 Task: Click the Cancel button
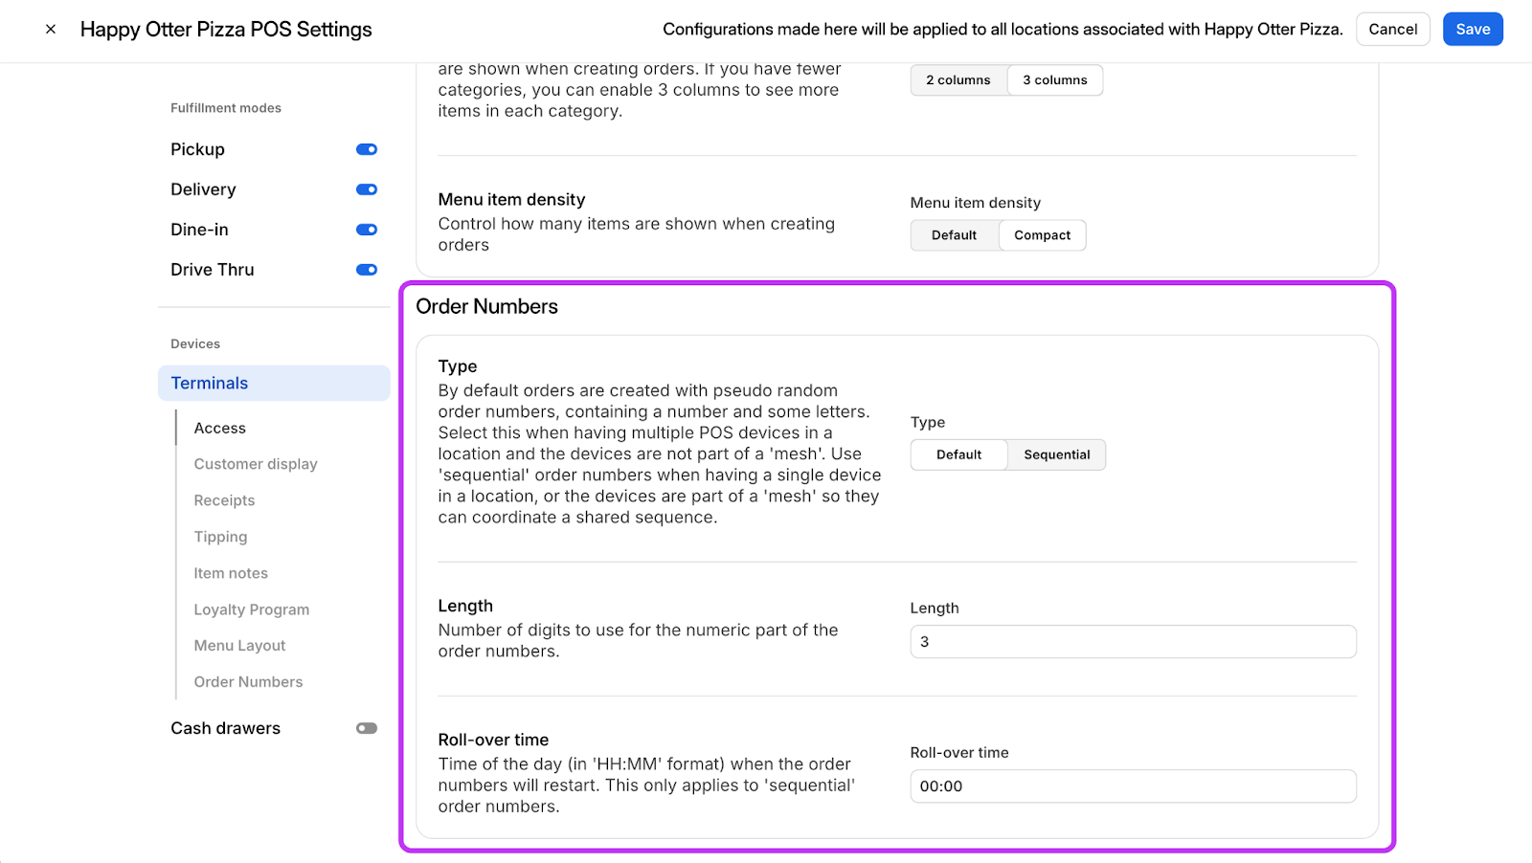point(1392,30)
